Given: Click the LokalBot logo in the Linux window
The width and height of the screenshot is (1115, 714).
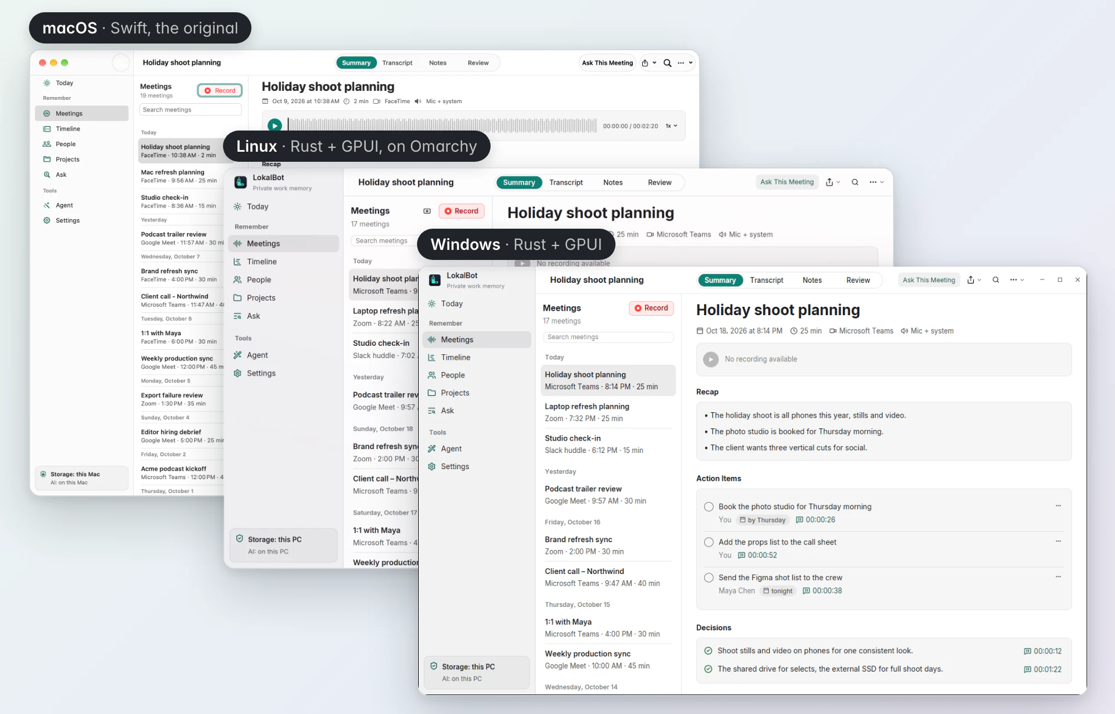Looking at the screenshot, I should [240, 182].
